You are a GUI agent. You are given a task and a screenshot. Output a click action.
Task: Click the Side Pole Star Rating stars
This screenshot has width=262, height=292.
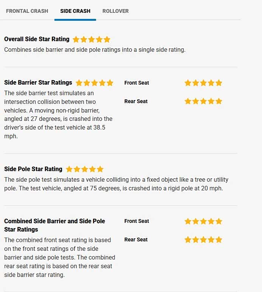point(84,169)
